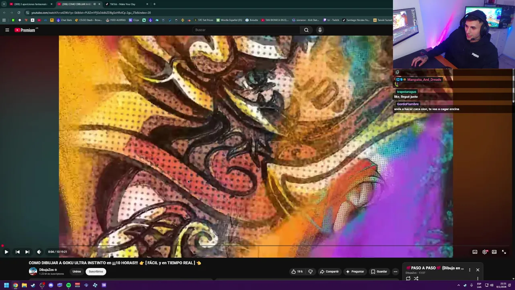Open YouTube hamburger guide menu
Screen dimensions: 515x290
7,30
